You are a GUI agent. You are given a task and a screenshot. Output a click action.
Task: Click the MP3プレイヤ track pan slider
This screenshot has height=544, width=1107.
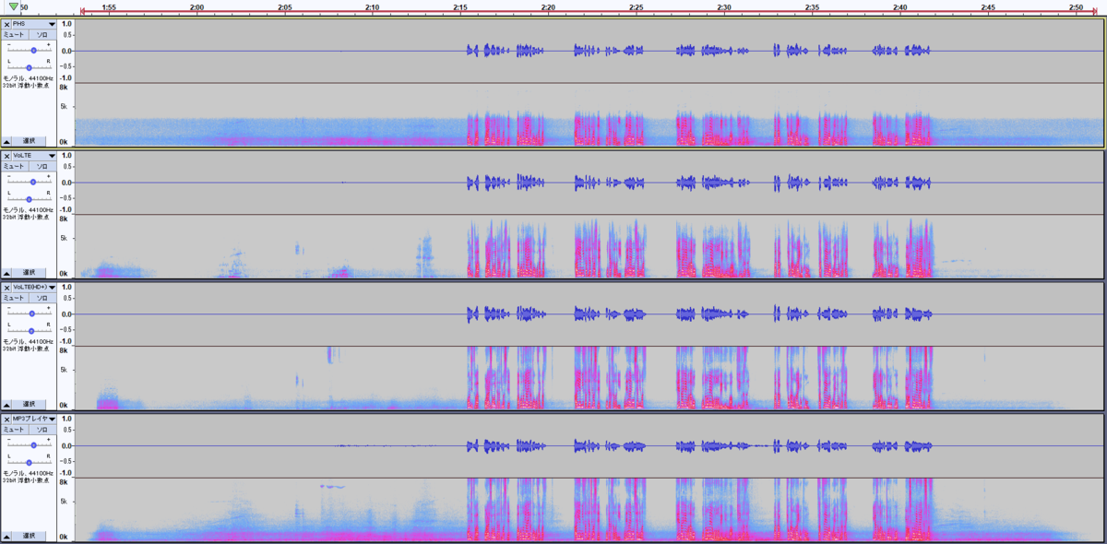[x=29, y=463]
